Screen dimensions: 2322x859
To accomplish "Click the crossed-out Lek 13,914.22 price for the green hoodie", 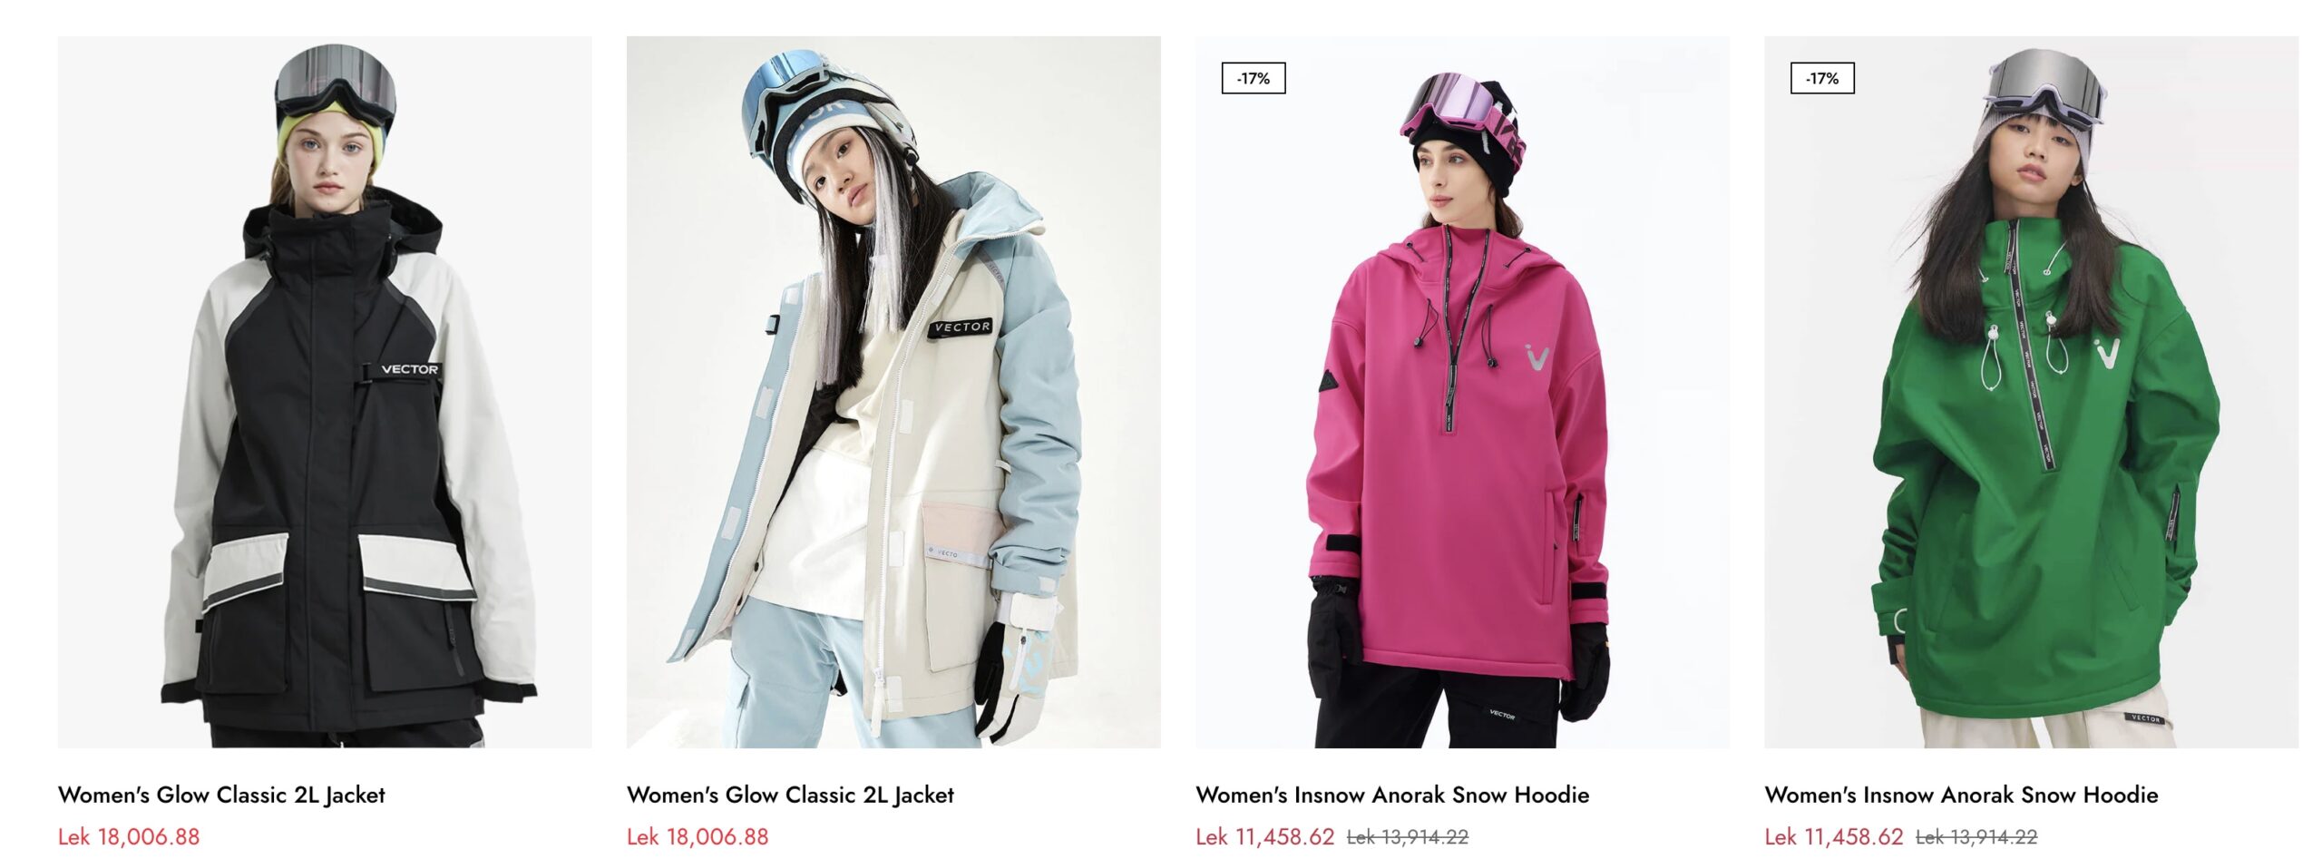I will 1976,837.
